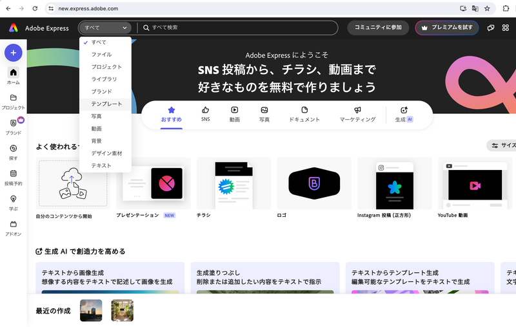Expand the すべて search filter dropdown
This screenshot has height=327, width=516.
coord(105,28)
